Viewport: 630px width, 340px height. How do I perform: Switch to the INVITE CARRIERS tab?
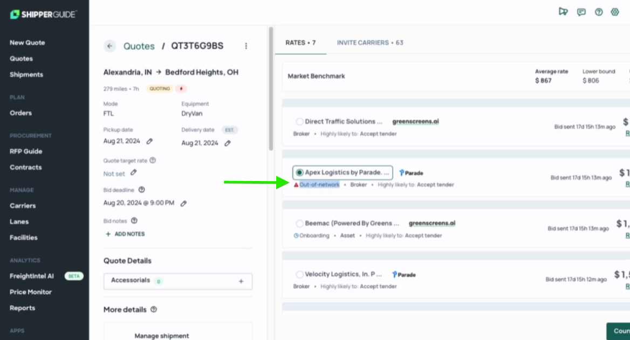370,43
